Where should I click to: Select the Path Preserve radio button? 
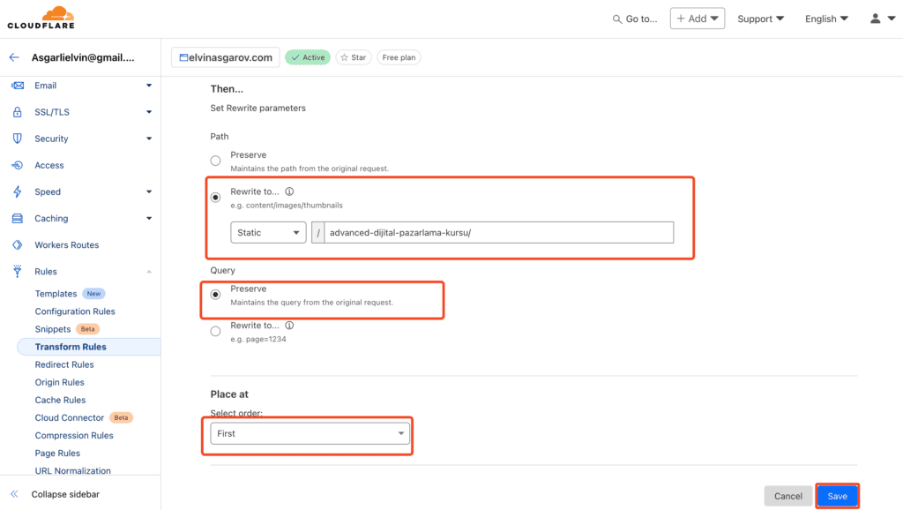click(x=215, y=161)
